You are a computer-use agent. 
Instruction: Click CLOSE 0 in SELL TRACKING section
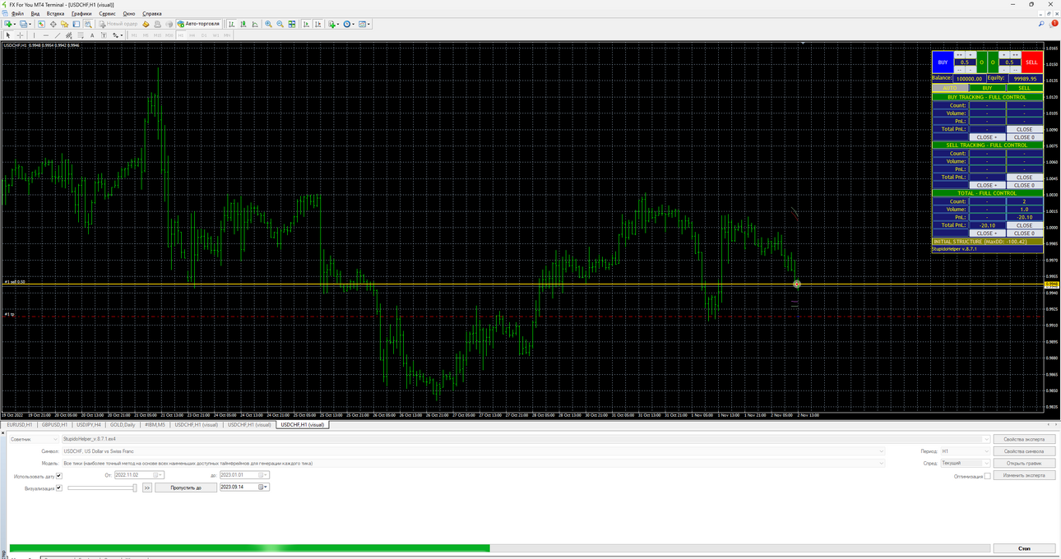(x=1024, y=186)
